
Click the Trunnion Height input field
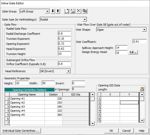[64, 54]
